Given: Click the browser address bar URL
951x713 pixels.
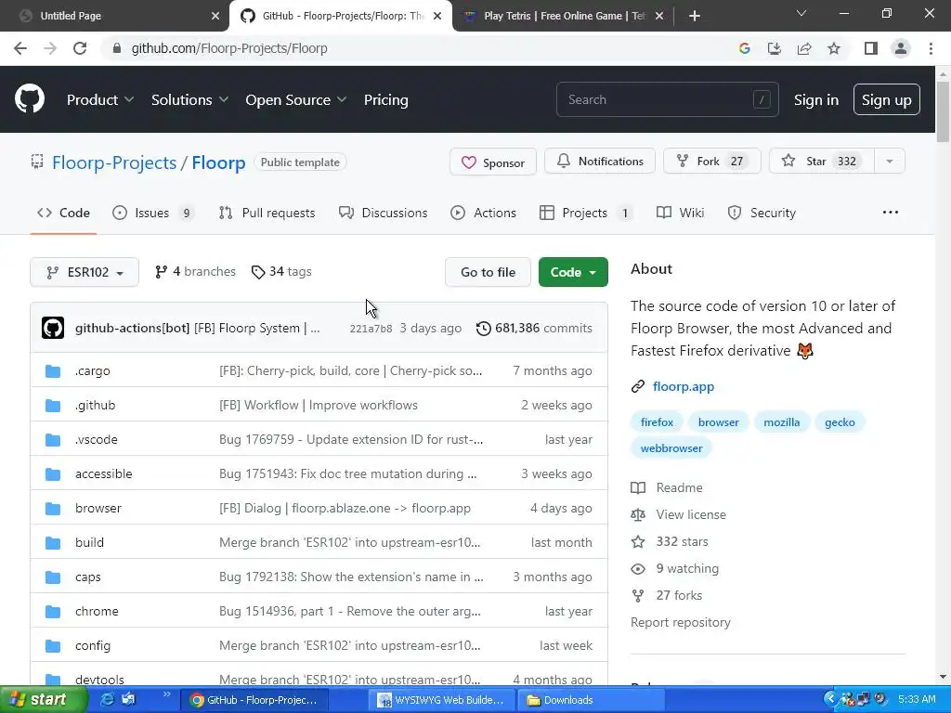Looking at the screenshot, I should click(x=229, y=48).
